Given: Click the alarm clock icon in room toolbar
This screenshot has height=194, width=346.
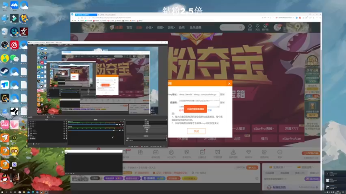Looking at the screenshot, I should click(x=218, y=152).
